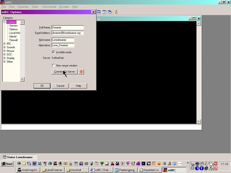Expand the Sounds category
This screenshot has height=173, width=231.
[4, 47]
